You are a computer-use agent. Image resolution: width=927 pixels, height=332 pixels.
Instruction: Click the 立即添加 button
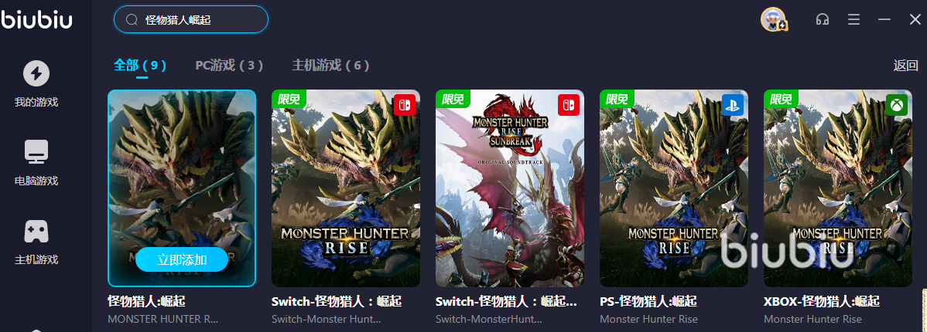tap(182, 259)
